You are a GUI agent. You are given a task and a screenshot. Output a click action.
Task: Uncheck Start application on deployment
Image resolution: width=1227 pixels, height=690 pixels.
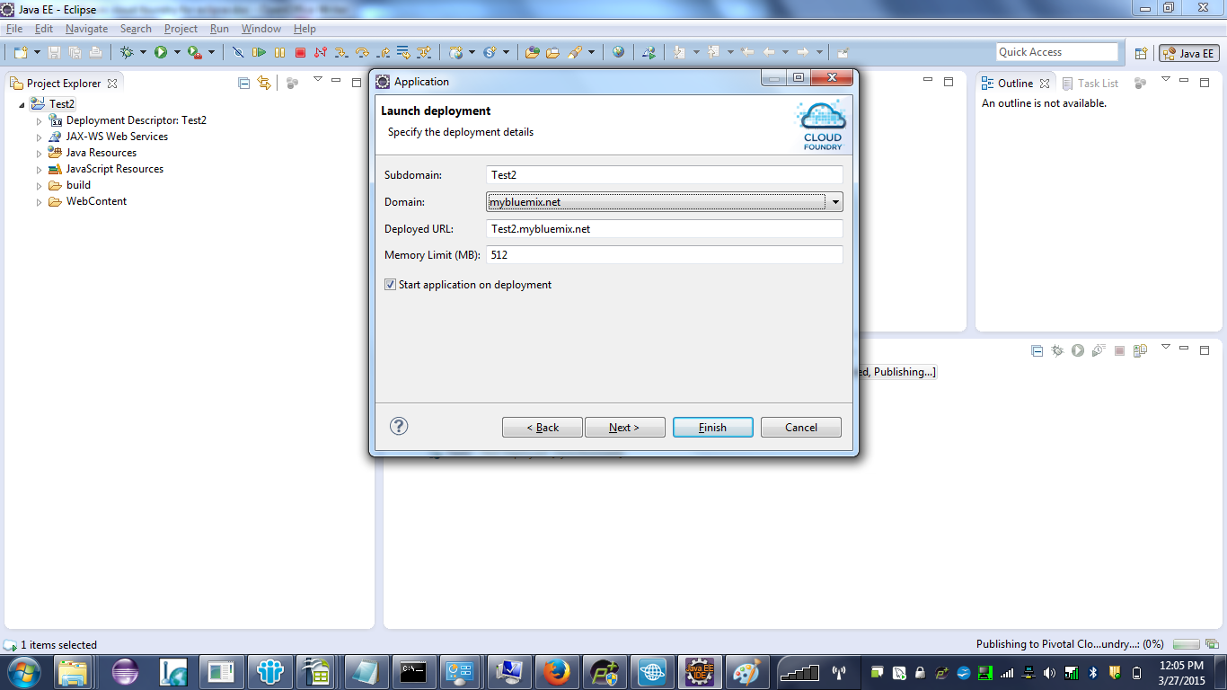pos(390,284)
